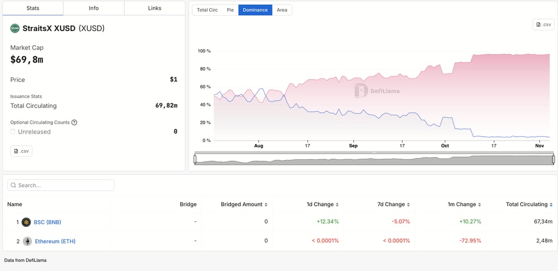Click the DefiLlama watermark logo in chart
This screenshot has height=271, width=558.
361,91
